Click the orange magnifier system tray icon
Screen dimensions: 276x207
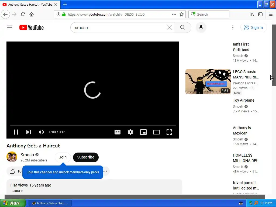(256, 203)
